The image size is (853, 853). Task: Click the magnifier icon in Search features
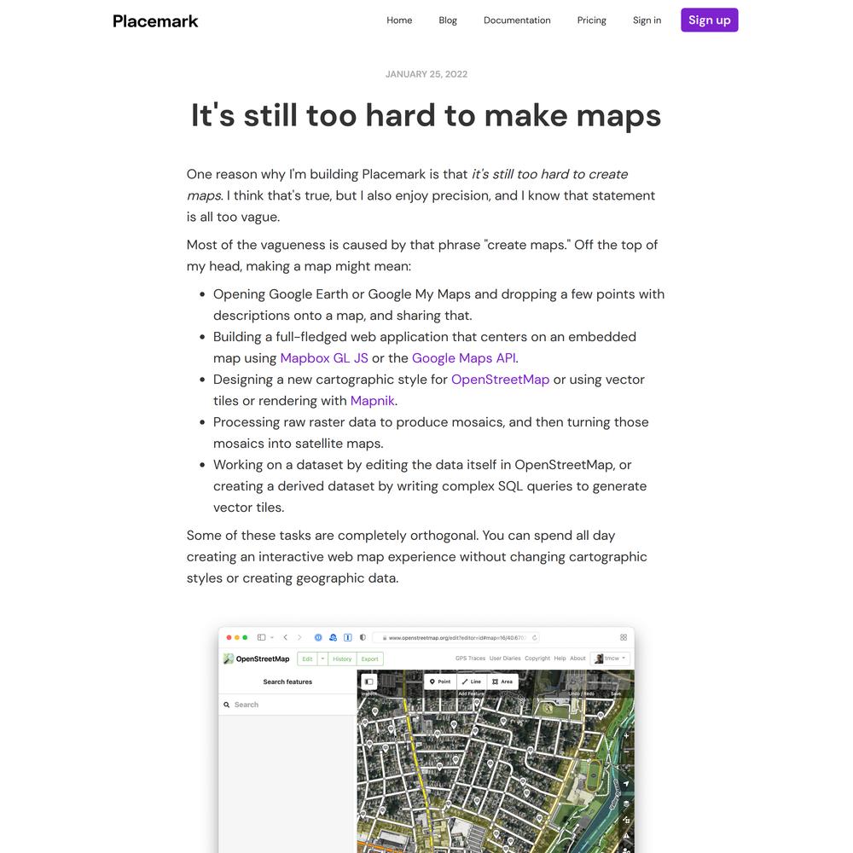[226, 705]
